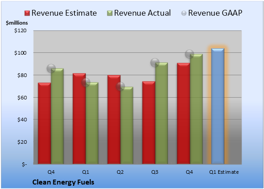The width and height of the screenshot is (264, 189).
Task: Click the Q4 label preceding the Q1 label
Action: (x=51, y=172)
